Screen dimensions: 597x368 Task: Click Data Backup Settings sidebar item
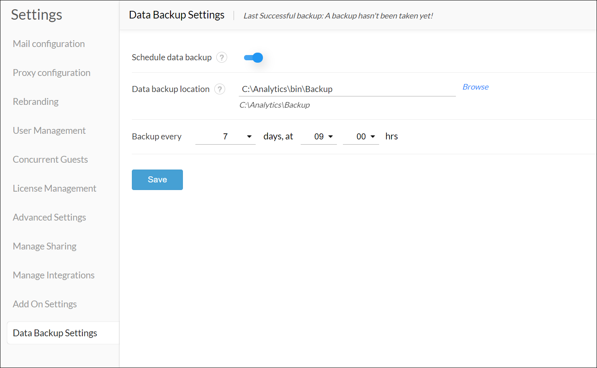point(55,333)
